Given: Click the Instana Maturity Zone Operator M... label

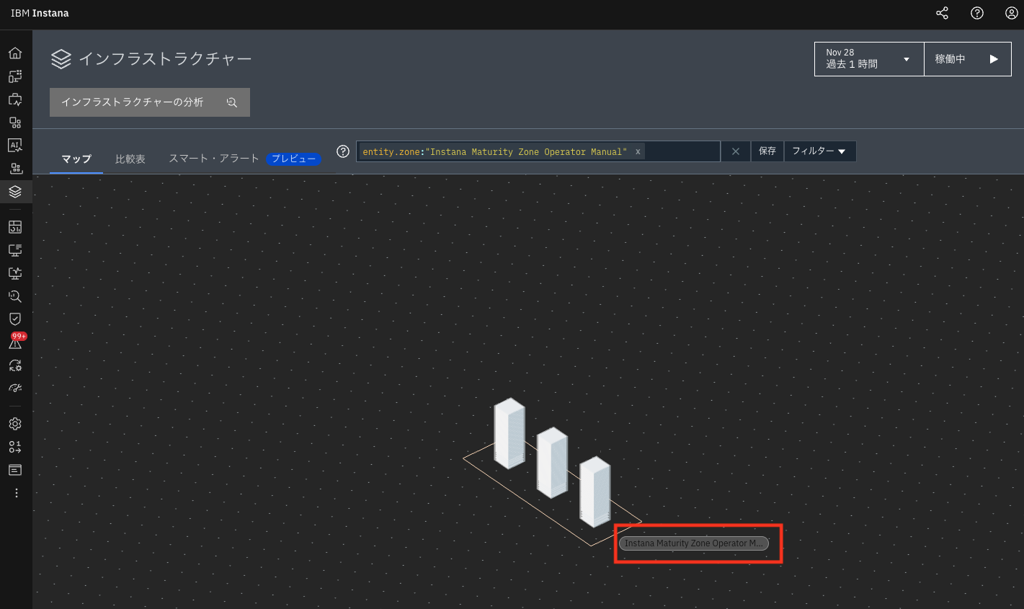Looking at the screenshot, I should click(x=694, y=543).
